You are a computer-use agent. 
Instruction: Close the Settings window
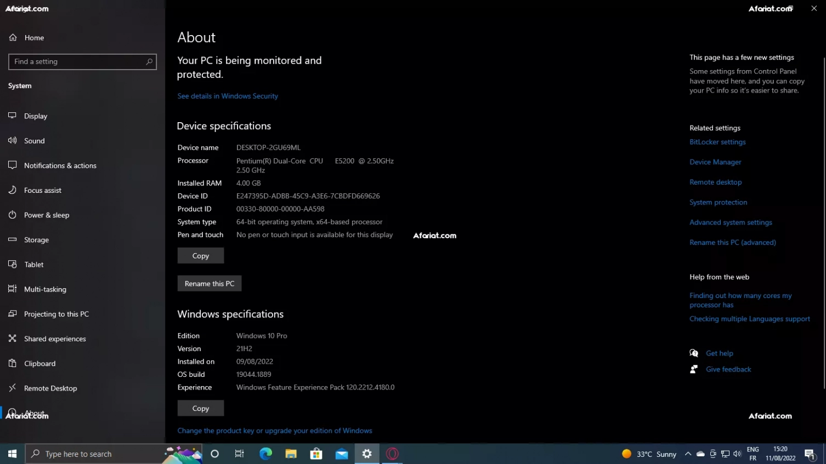(x=814, y=8)
